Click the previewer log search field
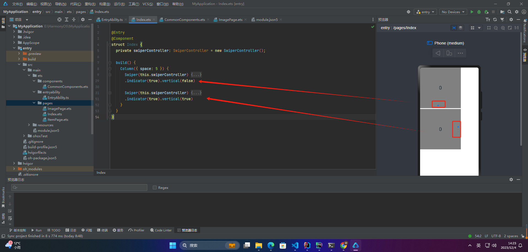Image resolution: width=528 pixels, height=252 pixels. click(x=79, y=187)
